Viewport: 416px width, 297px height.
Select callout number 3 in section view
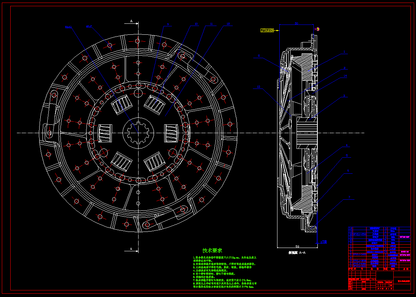pyautogui.click(x=344, y=96)
